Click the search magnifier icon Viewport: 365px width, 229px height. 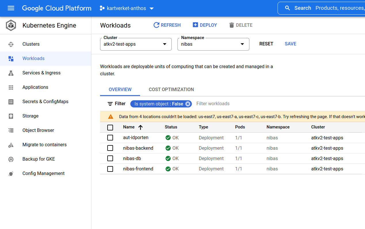coord(287,8)
